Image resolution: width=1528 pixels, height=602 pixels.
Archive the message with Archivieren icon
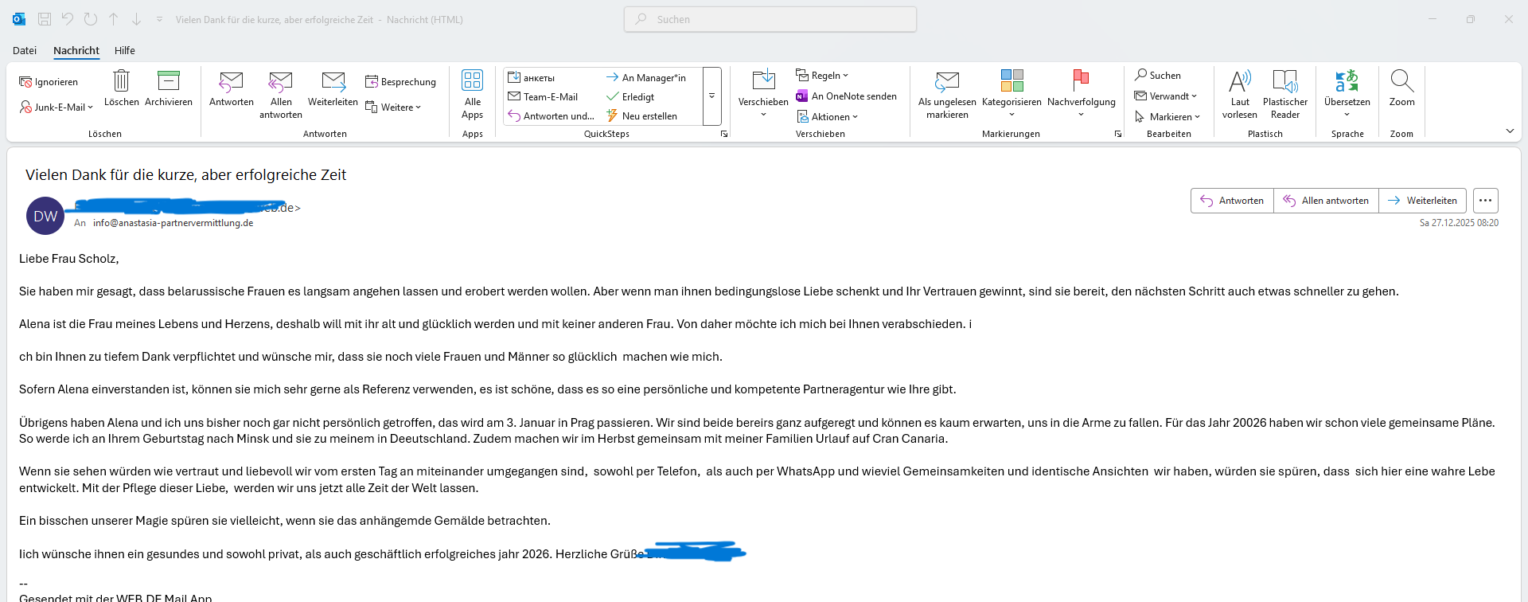pos(169,82)
